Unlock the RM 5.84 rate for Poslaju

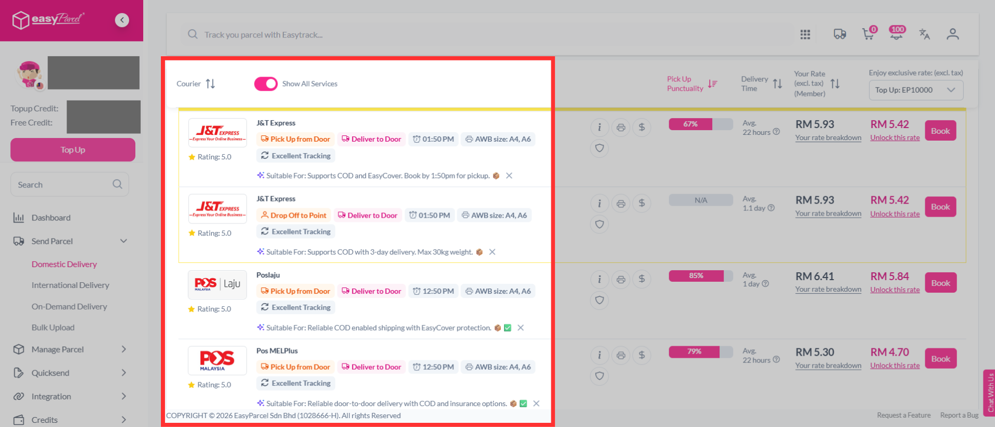coord(895,290)
